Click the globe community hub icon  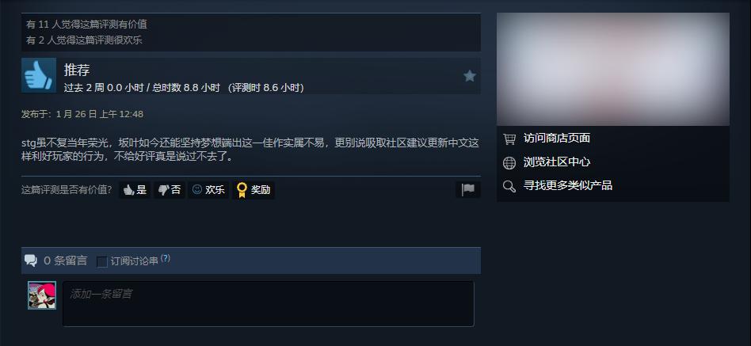pyautogui.click(x=509, y=163)
